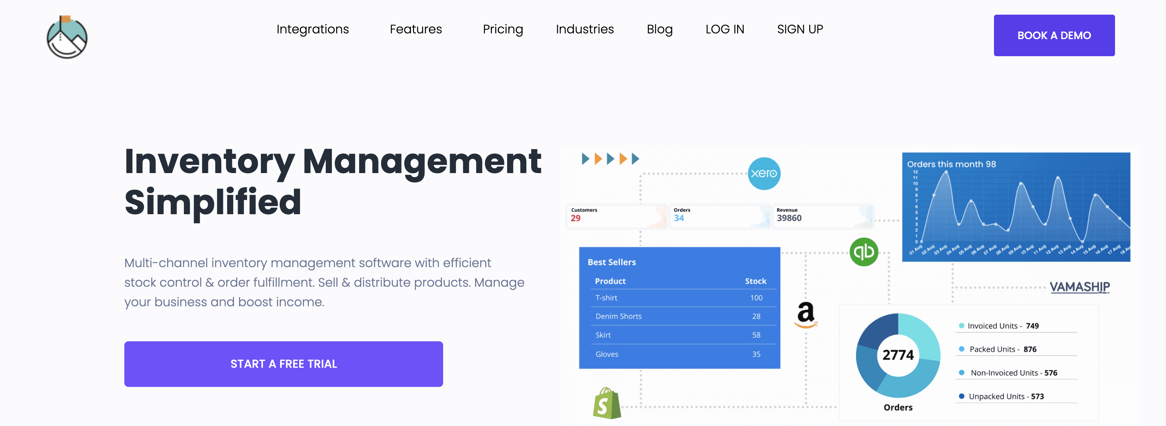Viewport: 1166px width, 426px height.
Task: Click the Orders this month chart
Action: point(1016,207)
